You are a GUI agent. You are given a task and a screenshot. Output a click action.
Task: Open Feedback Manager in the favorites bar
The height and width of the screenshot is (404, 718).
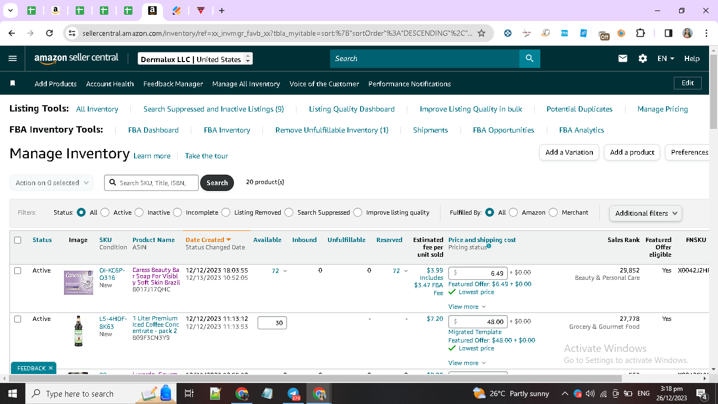[x=173, y=84]
